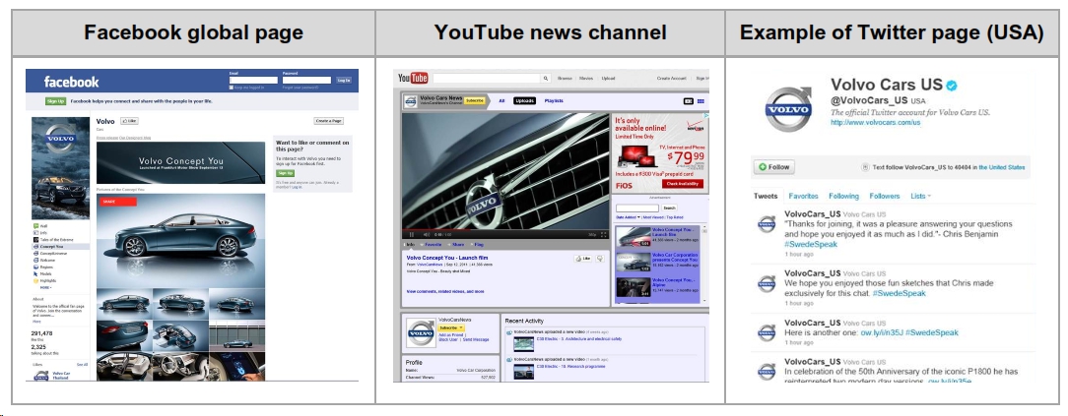Seek on the YouTube video progress bar
Image resolution: width=1068 pixels, height=416 pixels.
506,229
